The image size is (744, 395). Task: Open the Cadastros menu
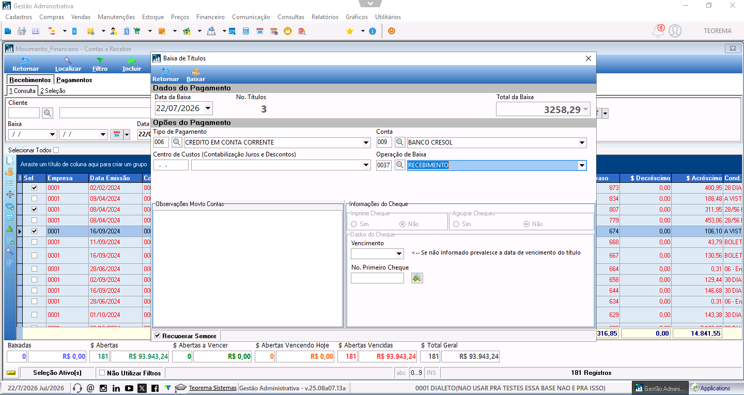point(19,17)
